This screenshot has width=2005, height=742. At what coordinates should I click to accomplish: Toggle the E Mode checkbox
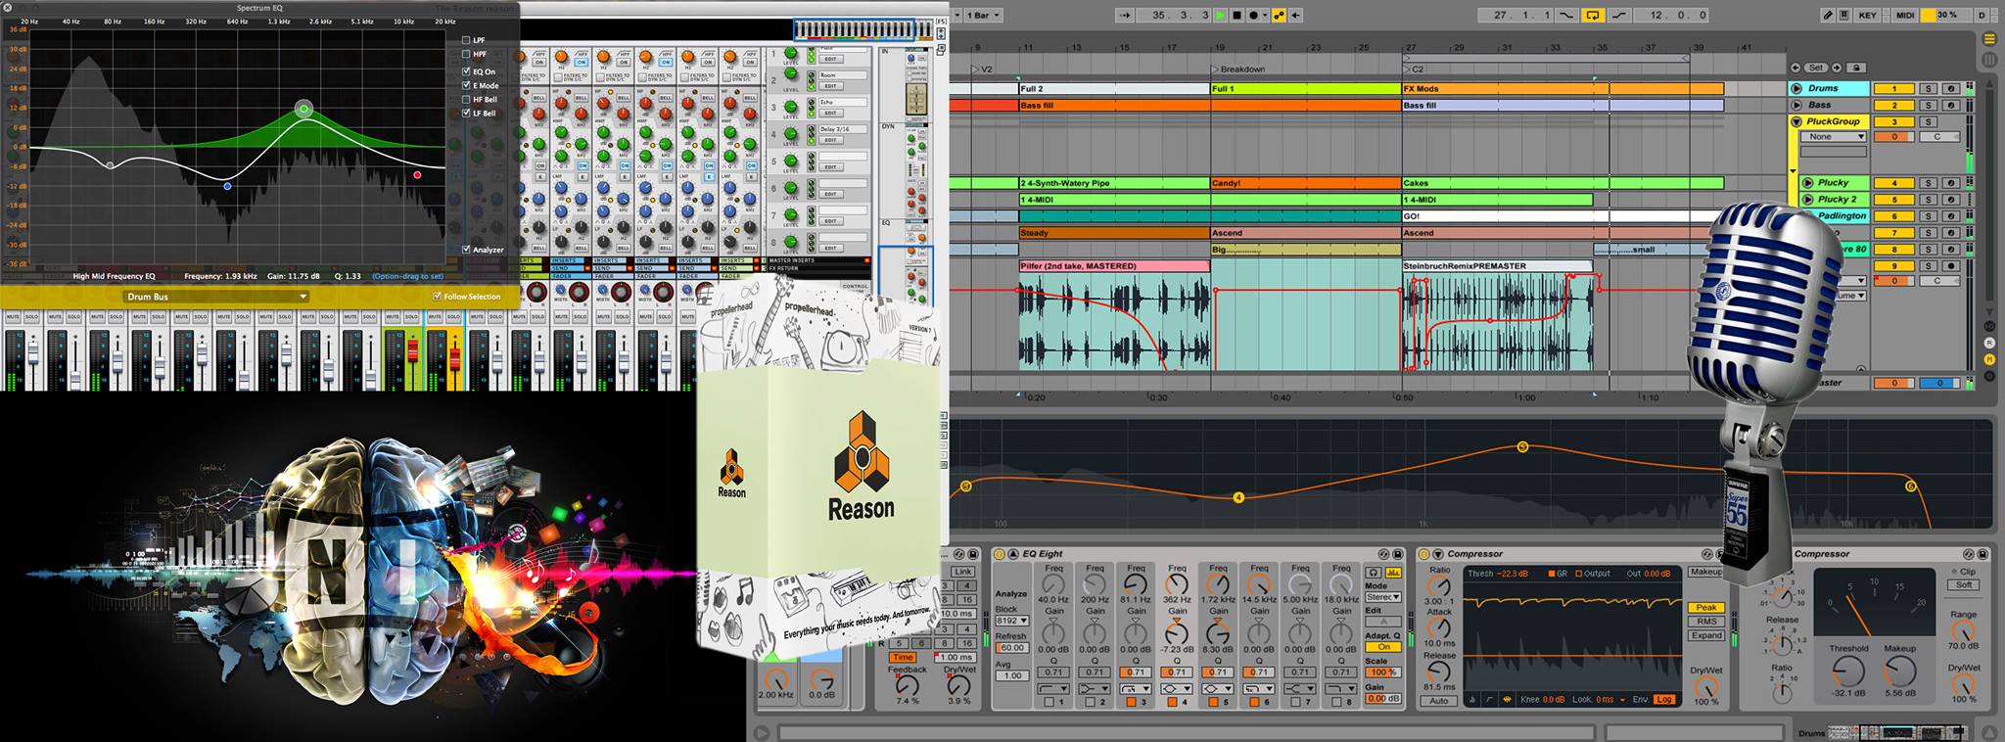[466, 85]
